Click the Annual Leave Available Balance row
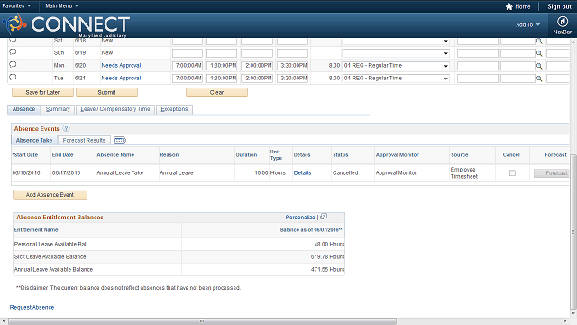 (179, 269)
